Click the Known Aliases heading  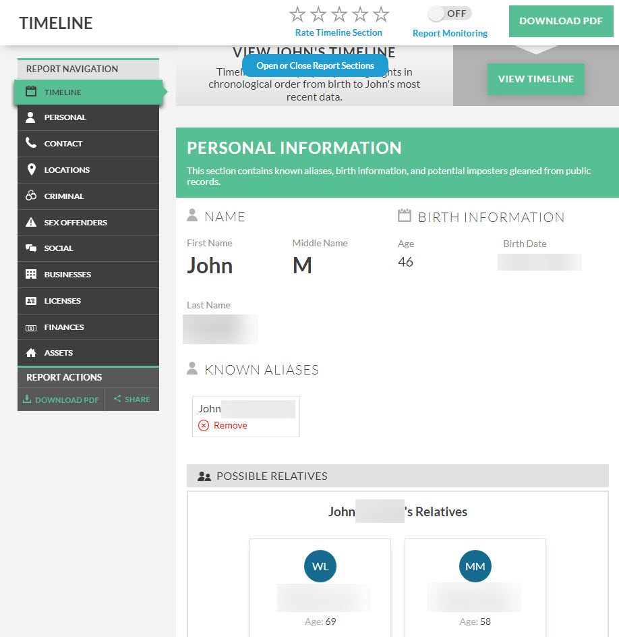pyautogui.click(x=262, y=370)
